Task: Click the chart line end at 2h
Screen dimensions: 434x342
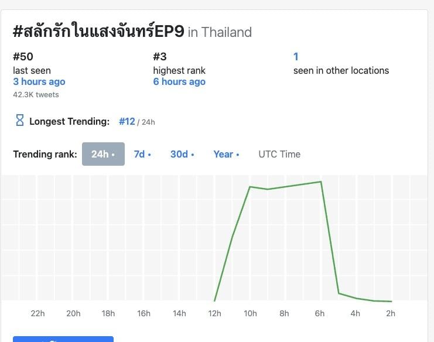Action: point(391,301)
